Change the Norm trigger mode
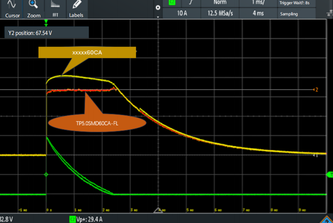The height and width of the screenshot is (223, 333). click(220, 3)
